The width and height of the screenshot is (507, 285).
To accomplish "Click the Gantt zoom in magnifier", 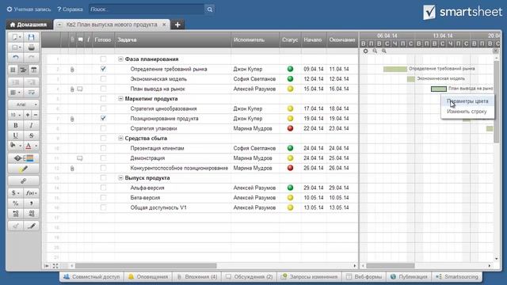I will coord(383,51).
